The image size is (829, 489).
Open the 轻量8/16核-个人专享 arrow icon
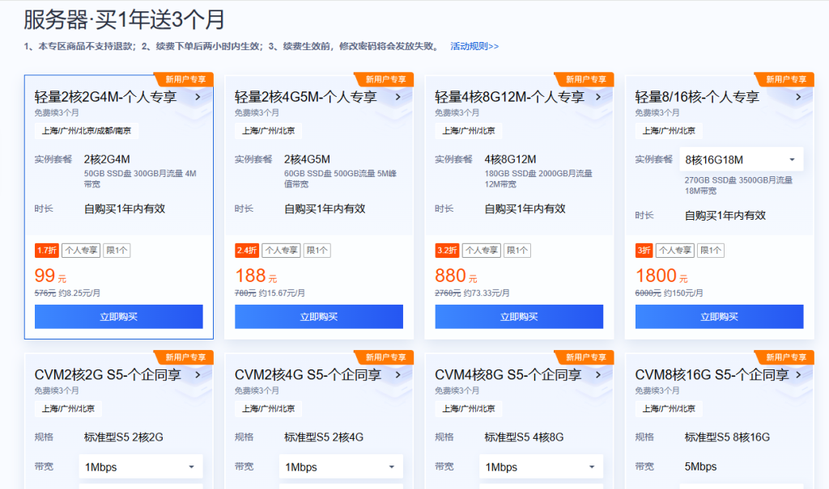coord(797,97)
